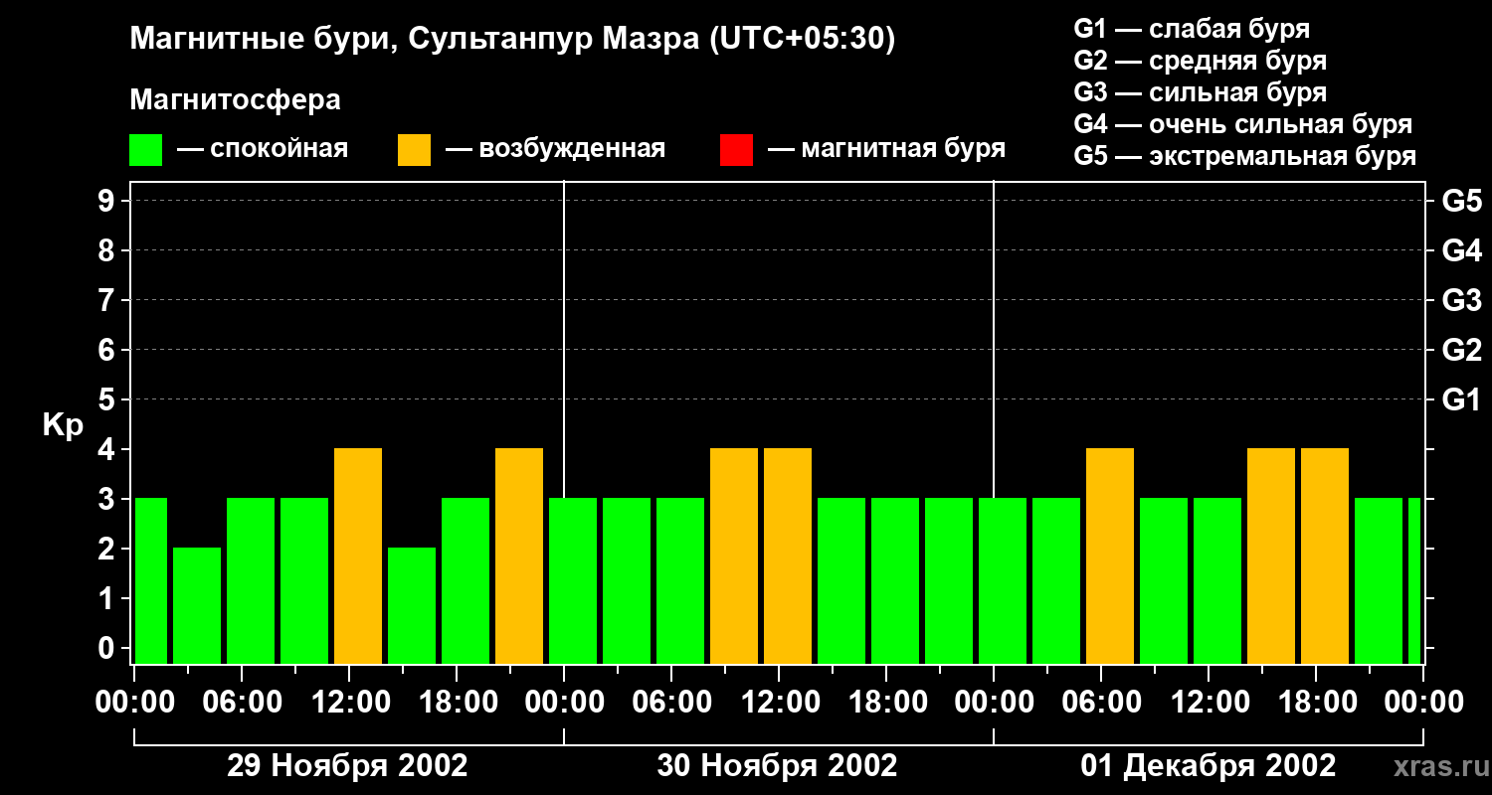
Task: Click the 'G4' tick label on the right axis
Action: tap(1461, 250)
